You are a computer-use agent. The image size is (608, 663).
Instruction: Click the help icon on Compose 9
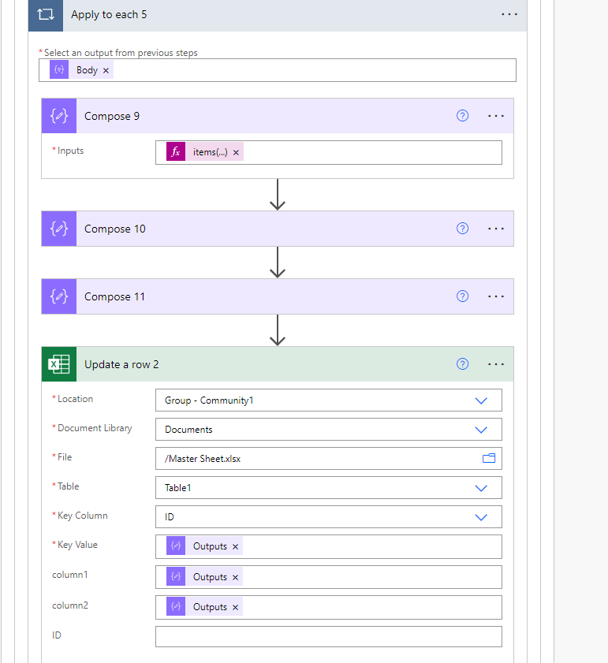point(463,116)
